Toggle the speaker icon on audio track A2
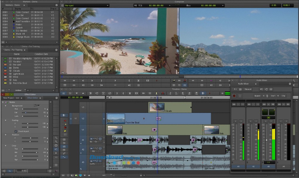299x178 pixels. (x=81, y=153)
